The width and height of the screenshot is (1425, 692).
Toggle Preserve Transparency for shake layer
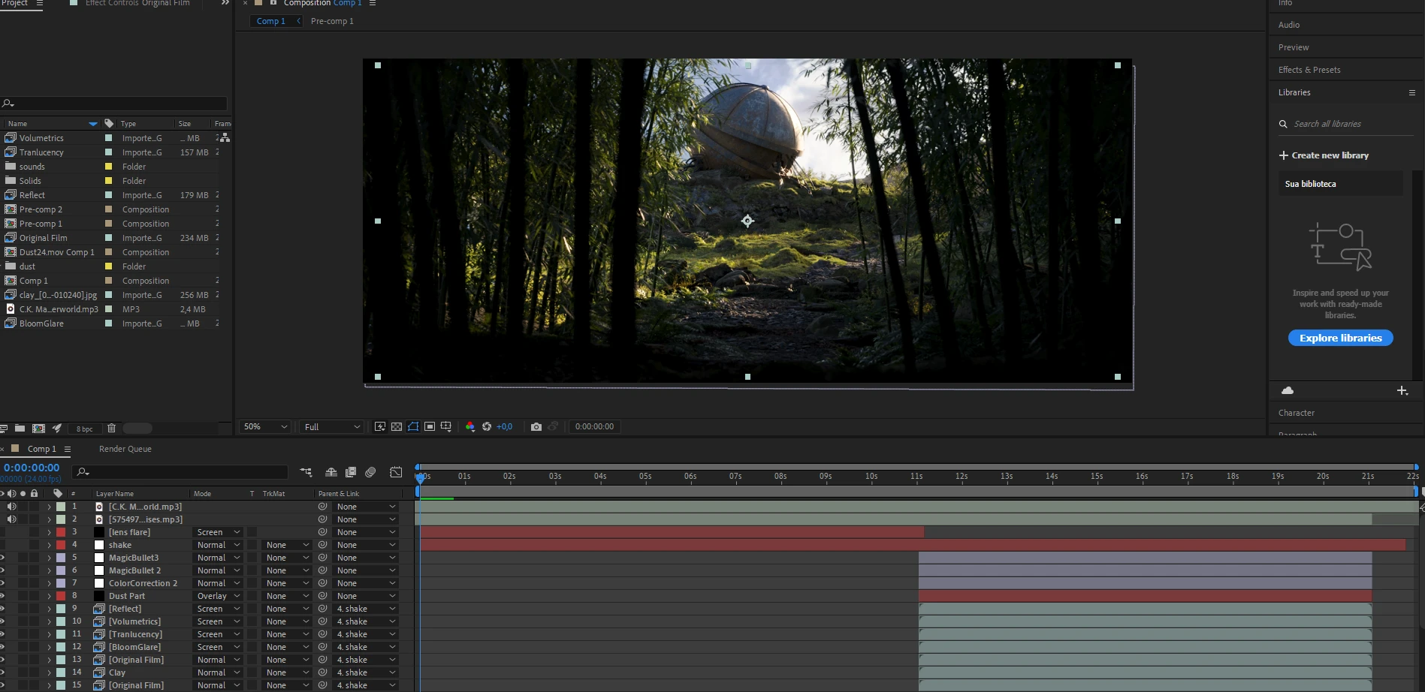click(252, 545)
